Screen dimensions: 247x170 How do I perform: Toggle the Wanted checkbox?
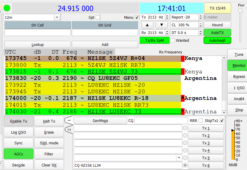[x=172, y=40]
